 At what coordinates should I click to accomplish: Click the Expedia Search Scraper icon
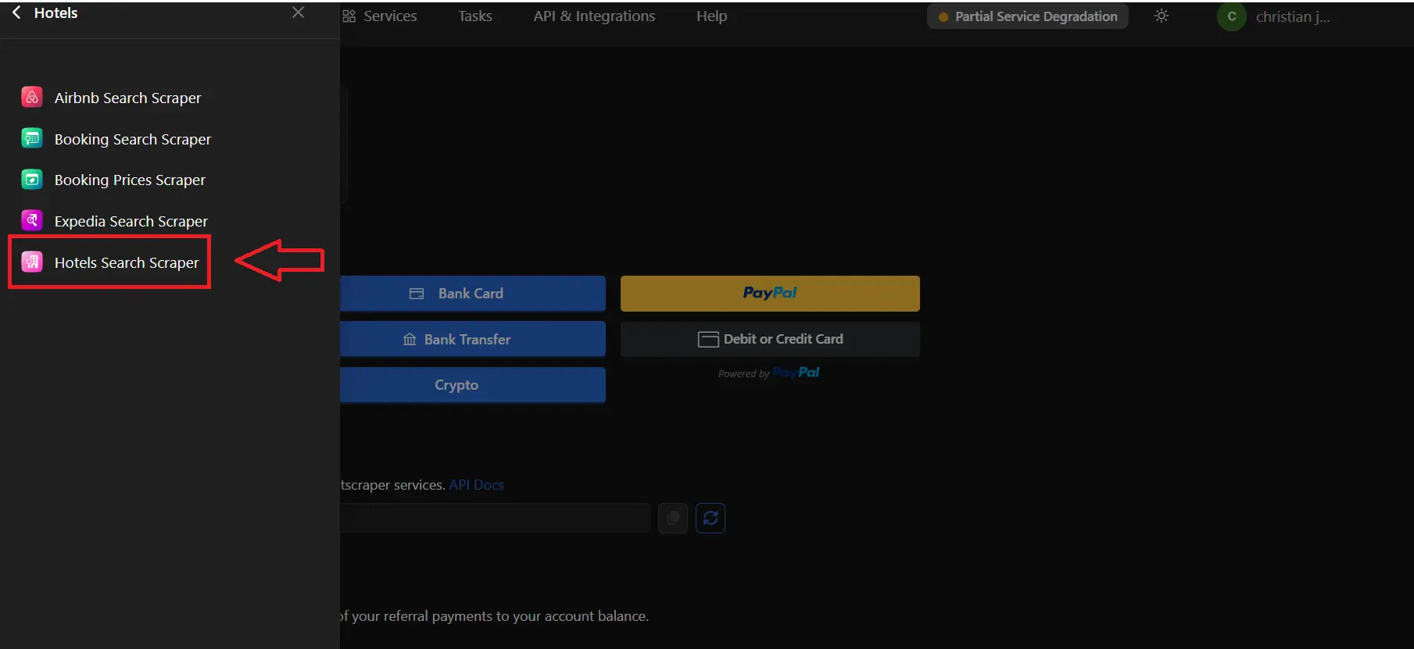pos(31,221)
